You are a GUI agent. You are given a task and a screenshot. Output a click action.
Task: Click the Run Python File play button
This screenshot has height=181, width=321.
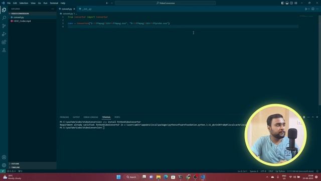[306, 9]
